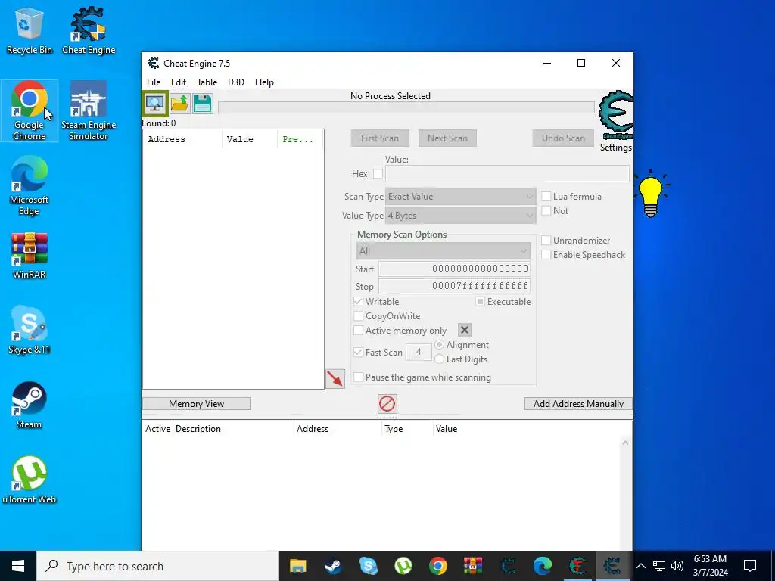Select WinRAR desktop shortcut
Viewport: 775px width, 581px height.
[x=30, y=256]
